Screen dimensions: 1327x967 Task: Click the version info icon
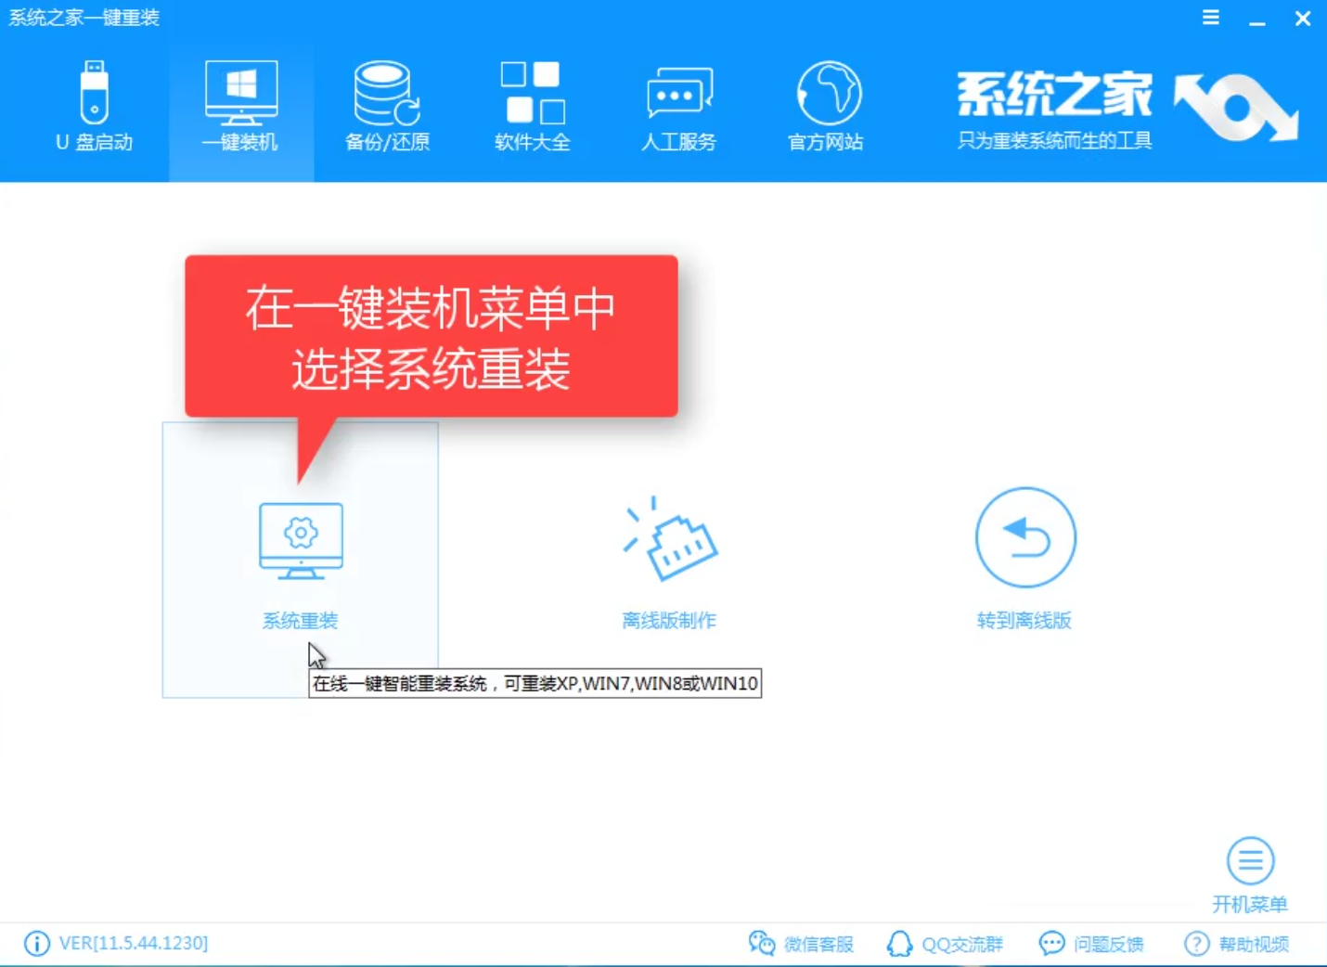point(37,944)
